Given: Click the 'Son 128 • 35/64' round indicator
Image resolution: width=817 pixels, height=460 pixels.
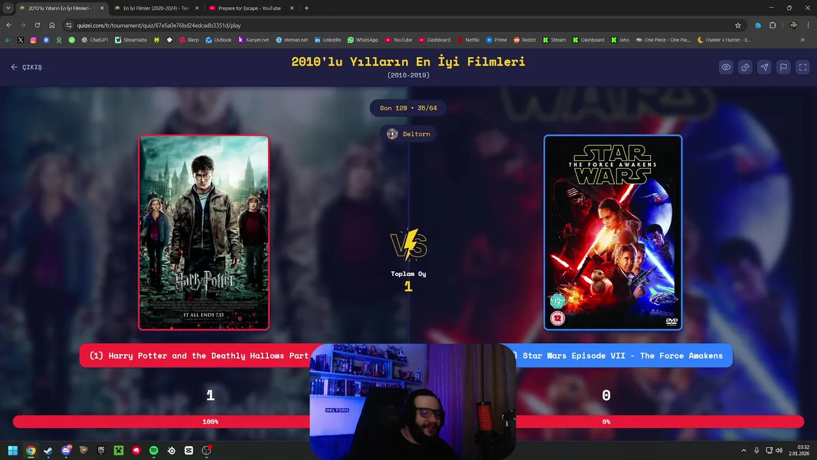Looking at the screenshot, I should (408, 108).
